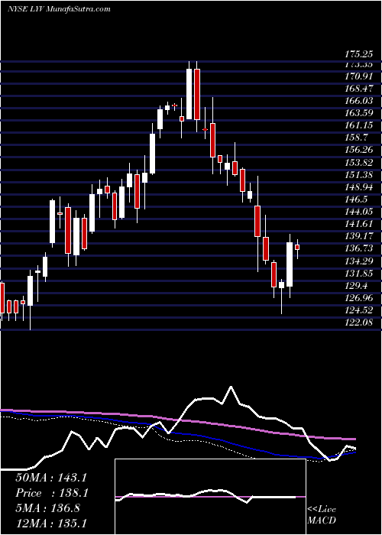Click the 50MA : 143.1 readout
The width and height of the screenshot is (382, 535).
(x=51, y=478)
